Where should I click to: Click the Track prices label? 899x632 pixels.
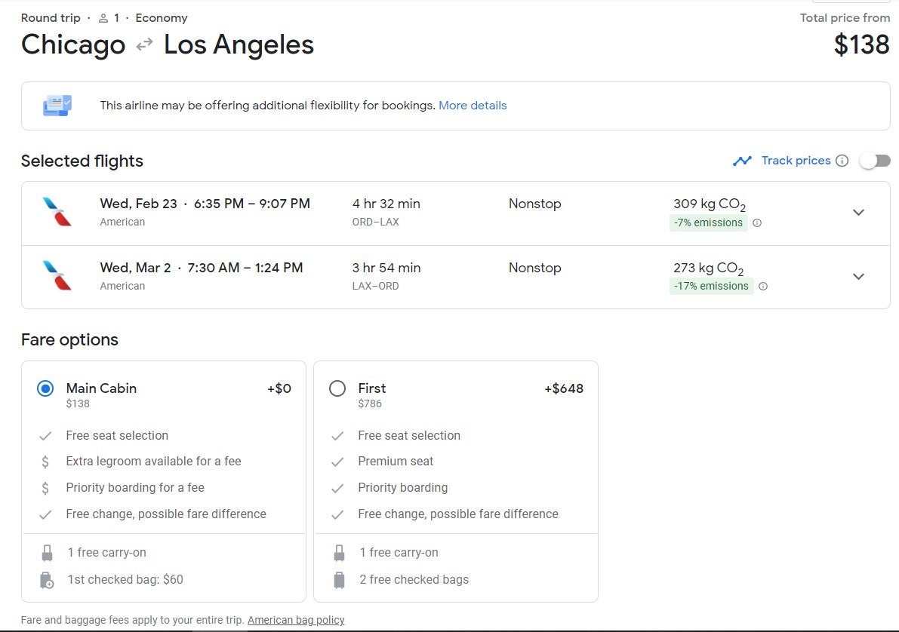point(796,161)
